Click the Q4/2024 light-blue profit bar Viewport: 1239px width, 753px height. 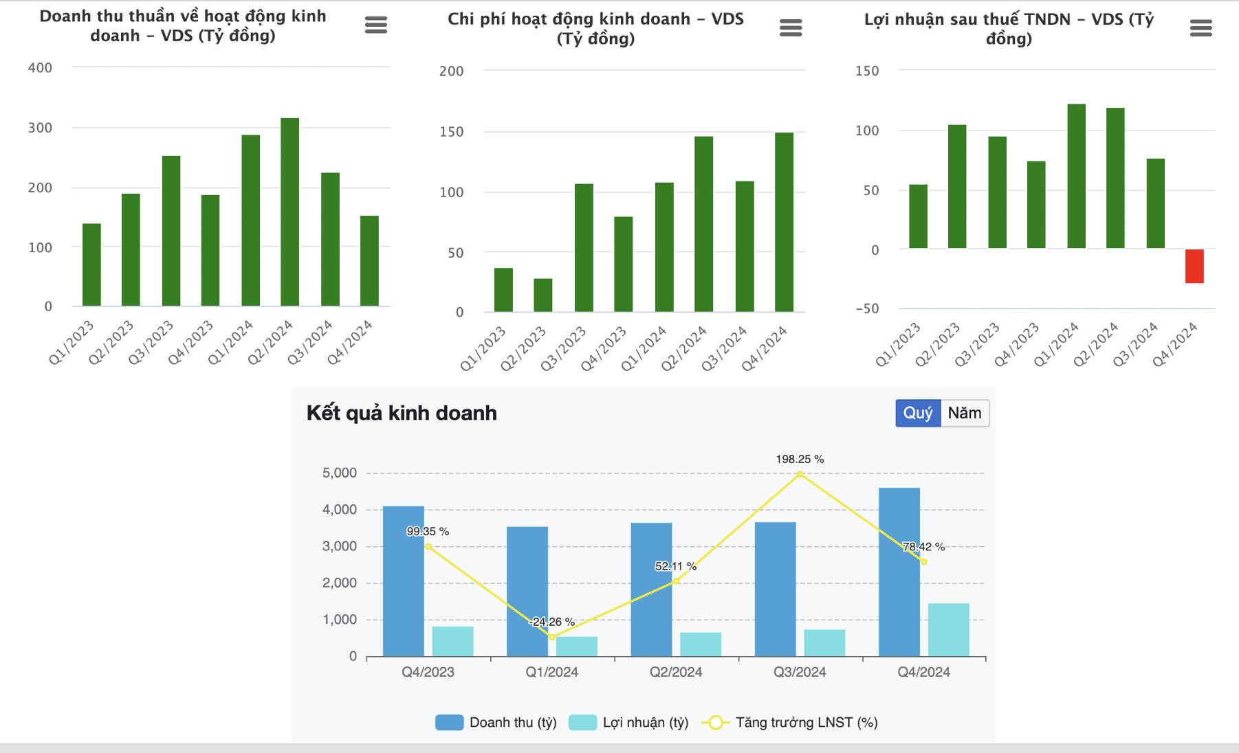click(x=948, y=630)
